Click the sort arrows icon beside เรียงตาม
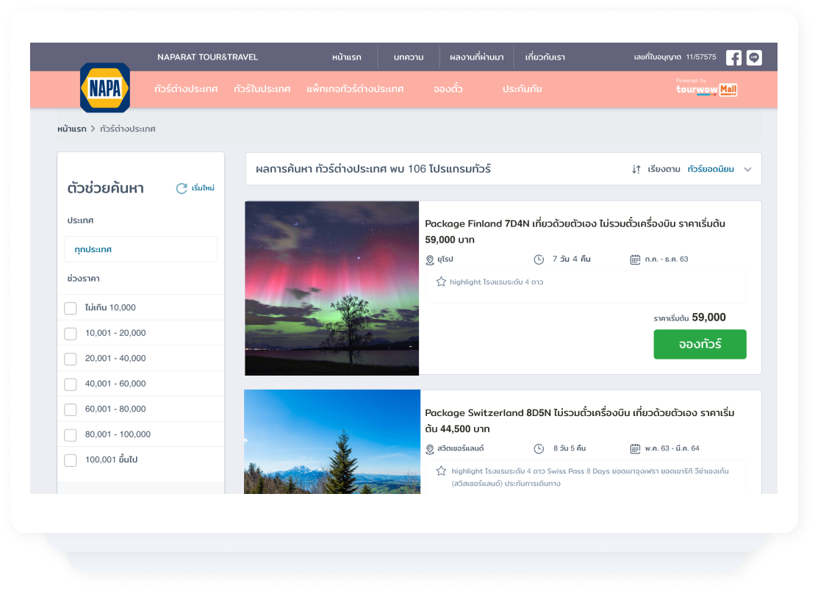 636,169
